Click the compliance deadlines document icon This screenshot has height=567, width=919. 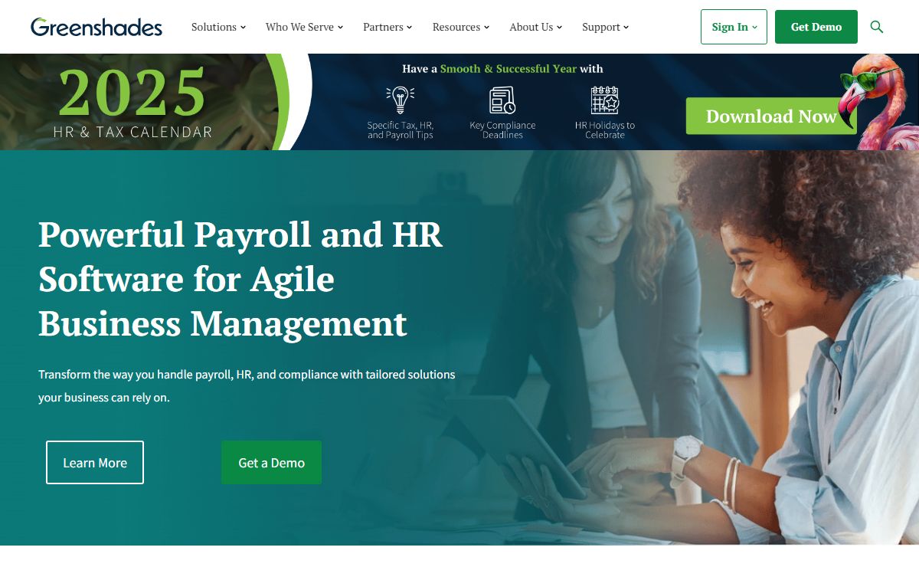click(502, 100)
